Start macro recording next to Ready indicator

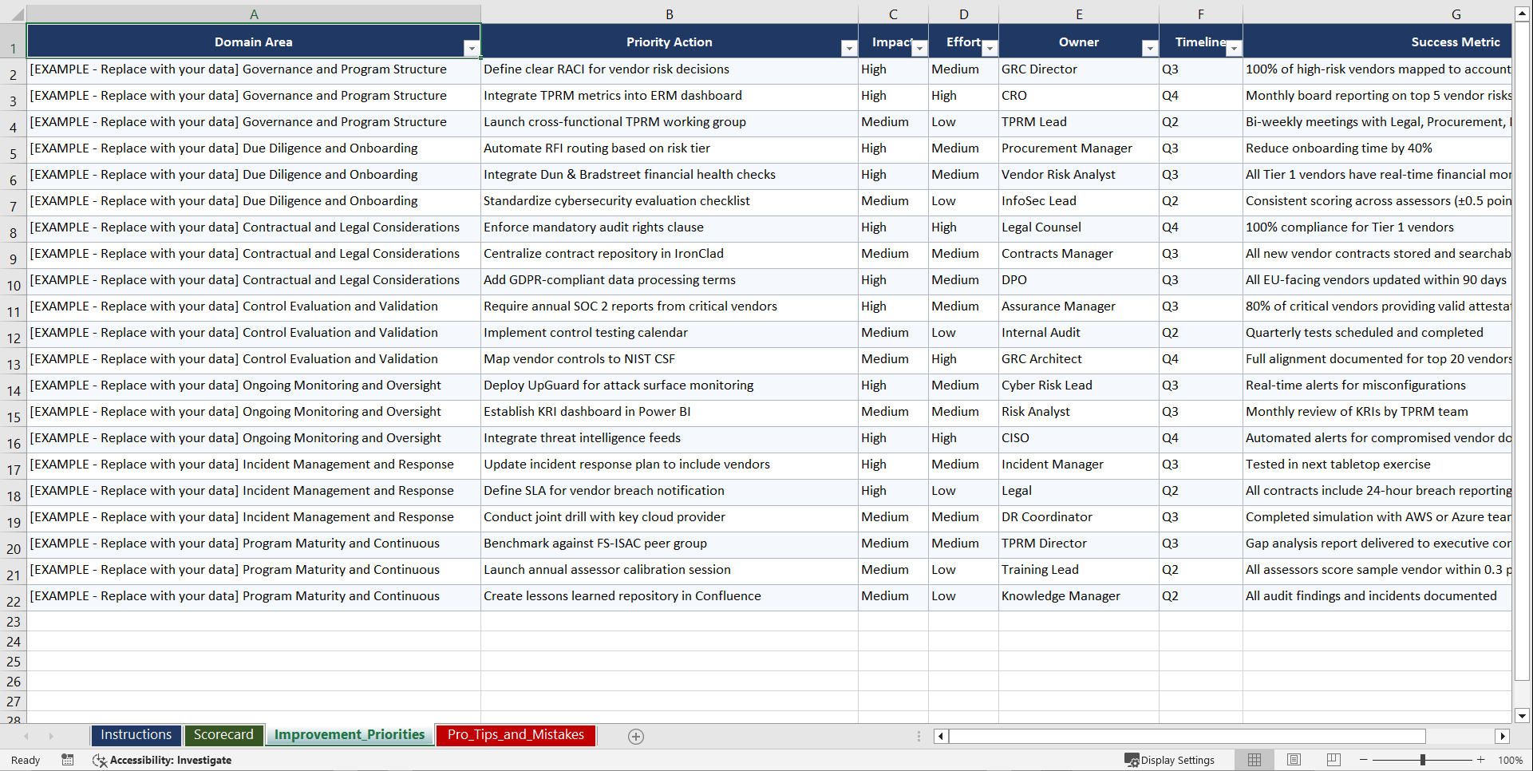click(68, 760)
